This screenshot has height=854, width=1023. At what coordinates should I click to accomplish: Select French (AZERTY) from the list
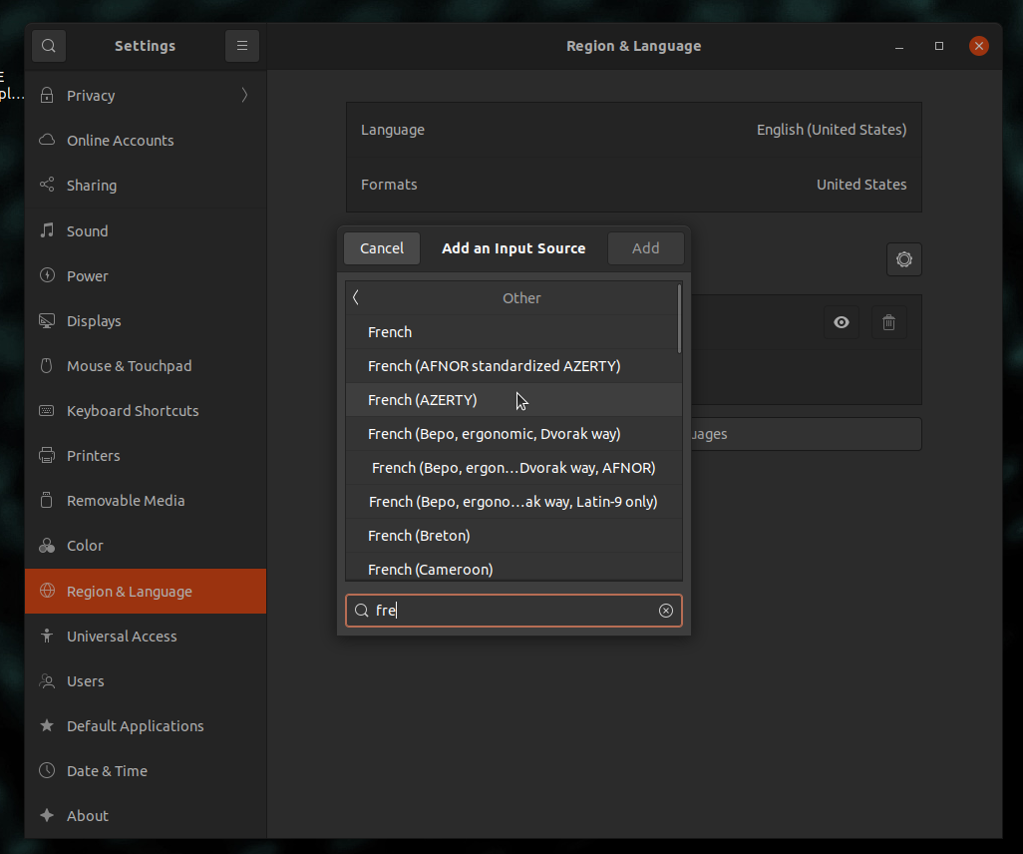(x=423, y=400)
